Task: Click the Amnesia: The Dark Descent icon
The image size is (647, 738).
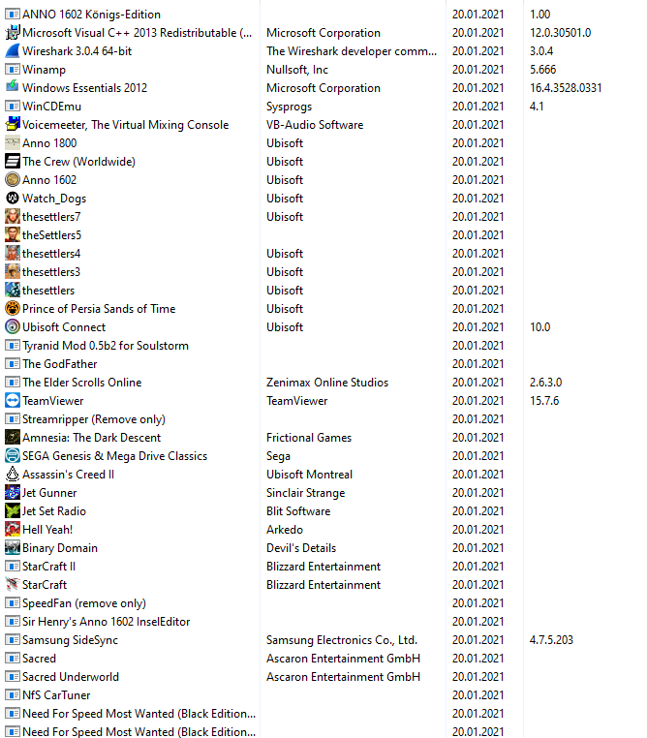Action: (x=13, y=437)
